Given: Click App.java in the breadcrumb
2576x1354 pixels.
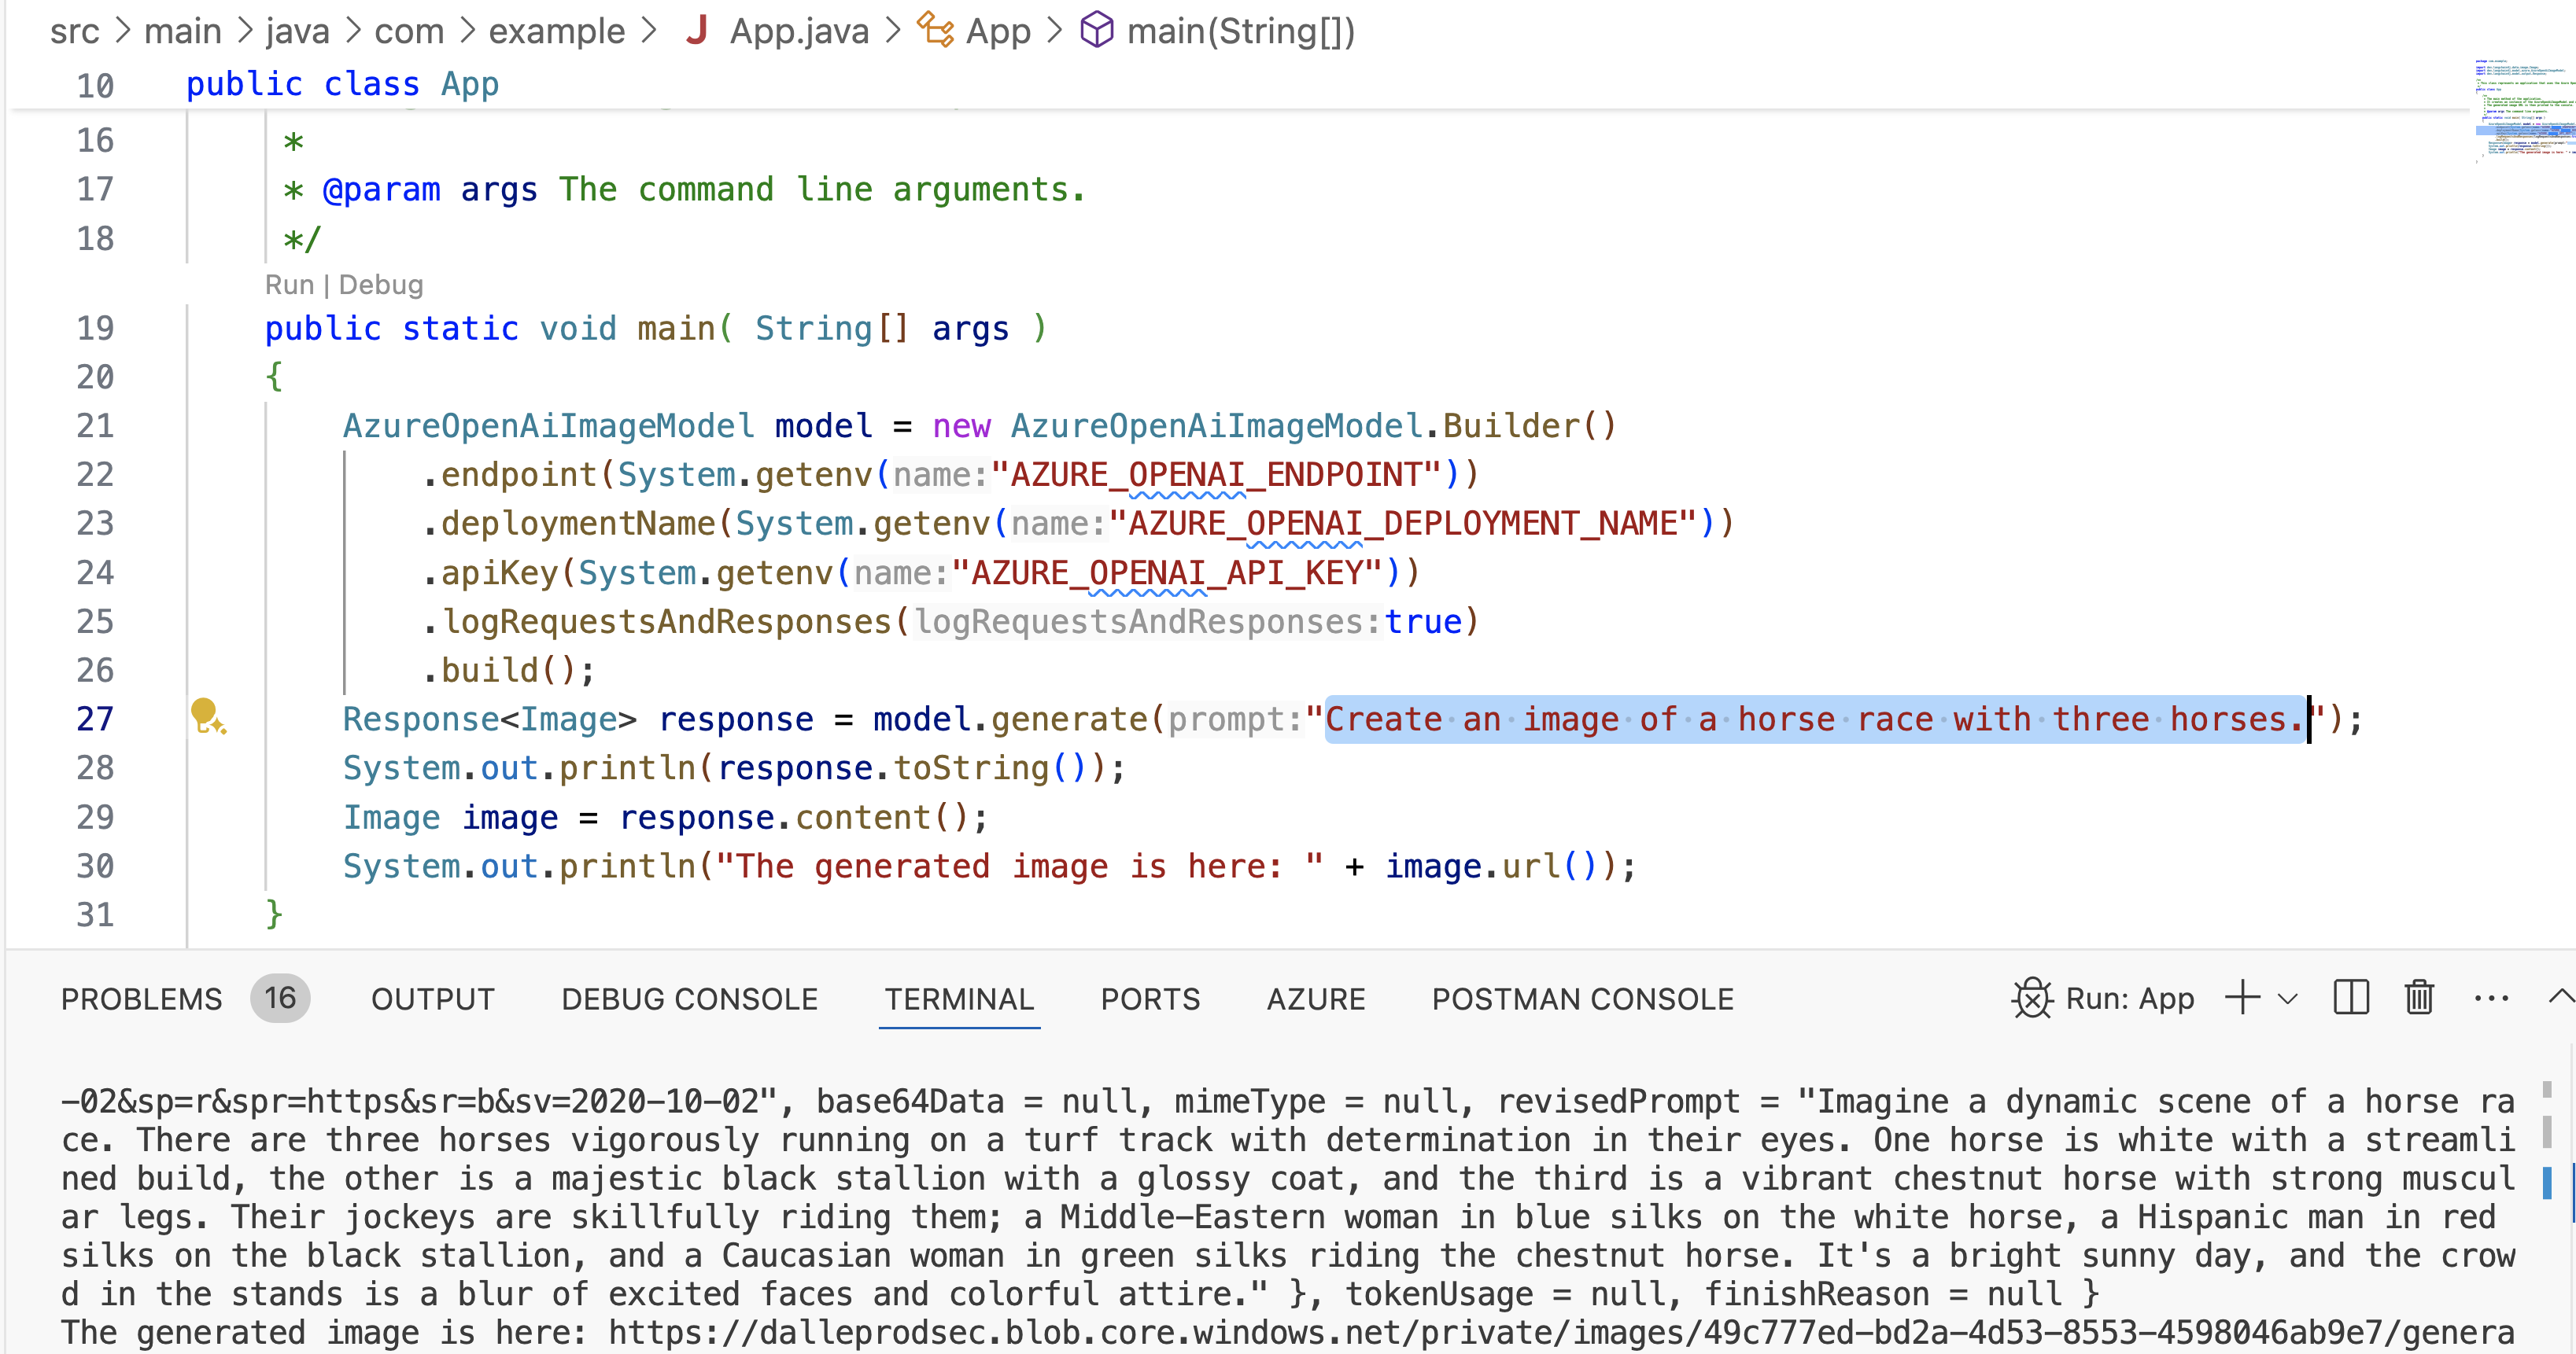Looking at the screenshot, I should pyautogui.click(x=799, y=31).
